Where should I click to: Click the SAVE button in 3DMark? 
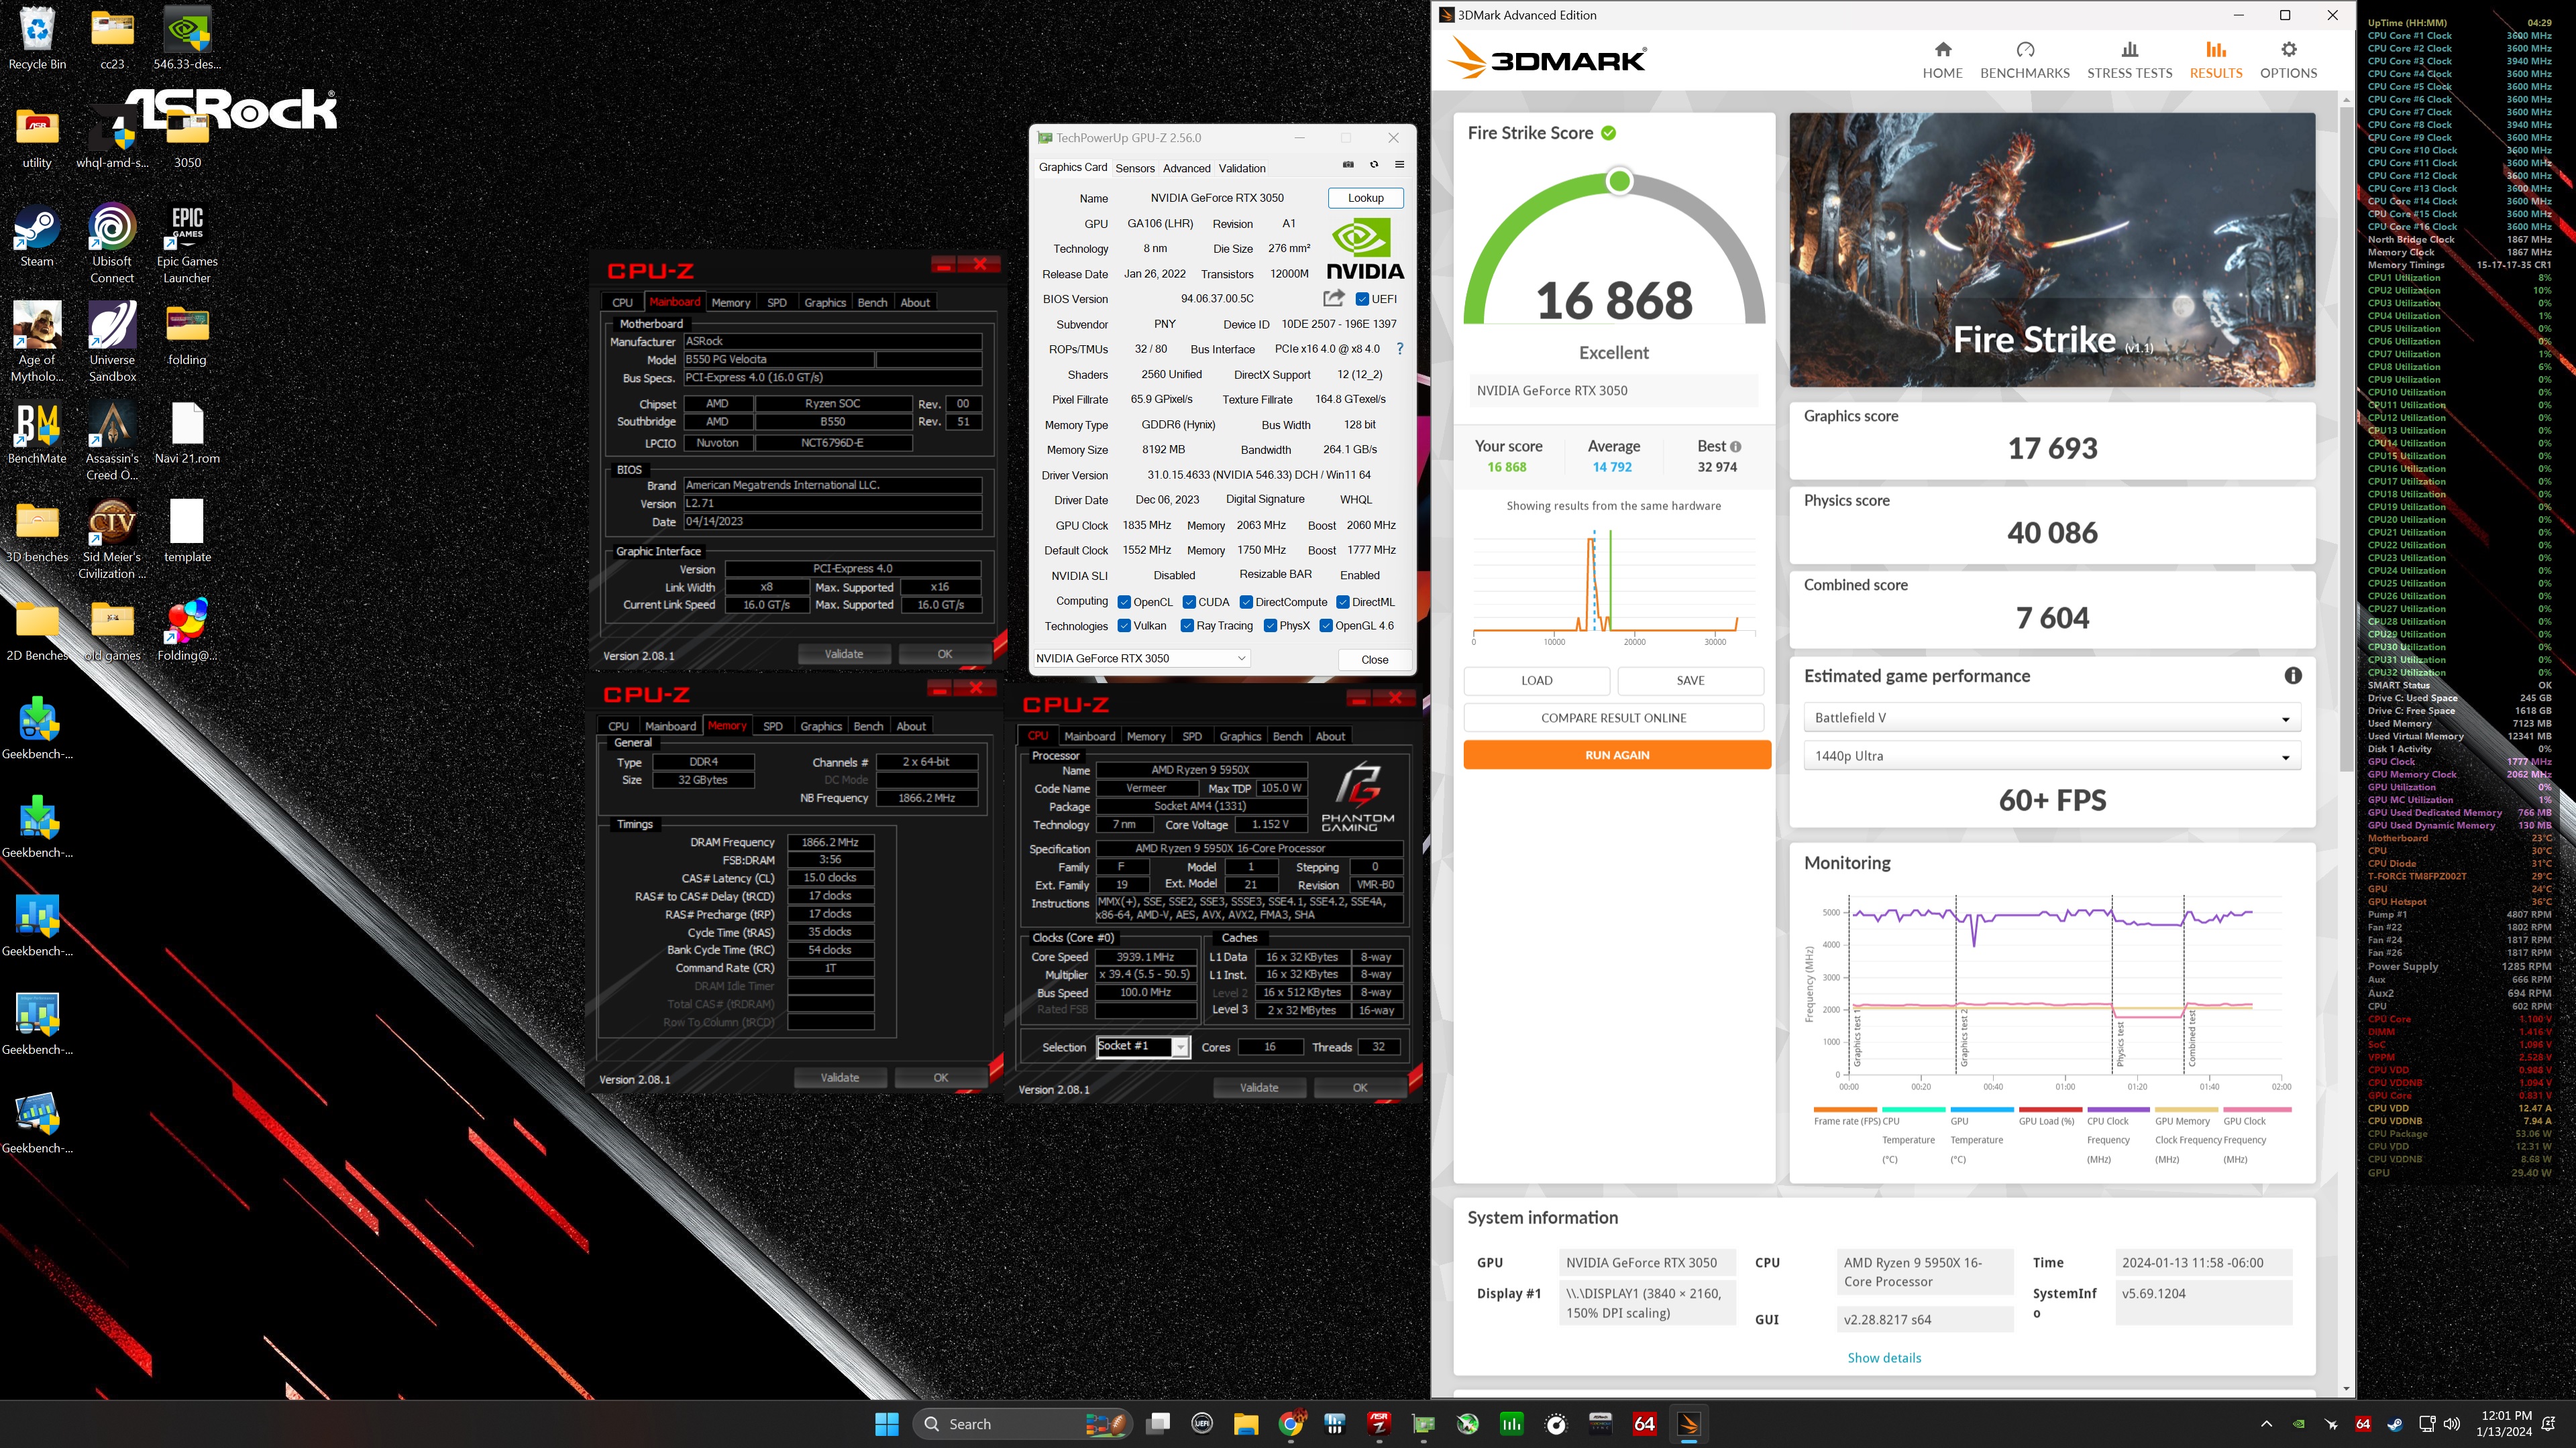[1690, 680]
